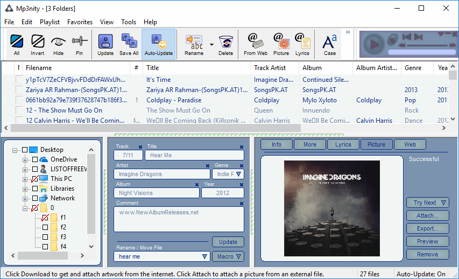The width and height of the screenshot is (459, 279).
Task: Open the Rename / Move File dropdown
Action: [x=204, y=256]
